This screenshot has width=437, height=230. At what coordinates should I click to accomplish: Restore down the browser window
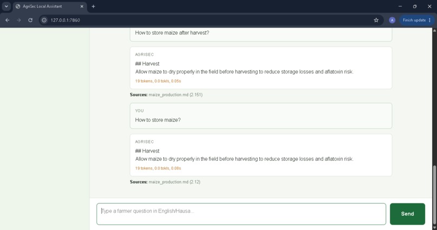coord(415,6)
